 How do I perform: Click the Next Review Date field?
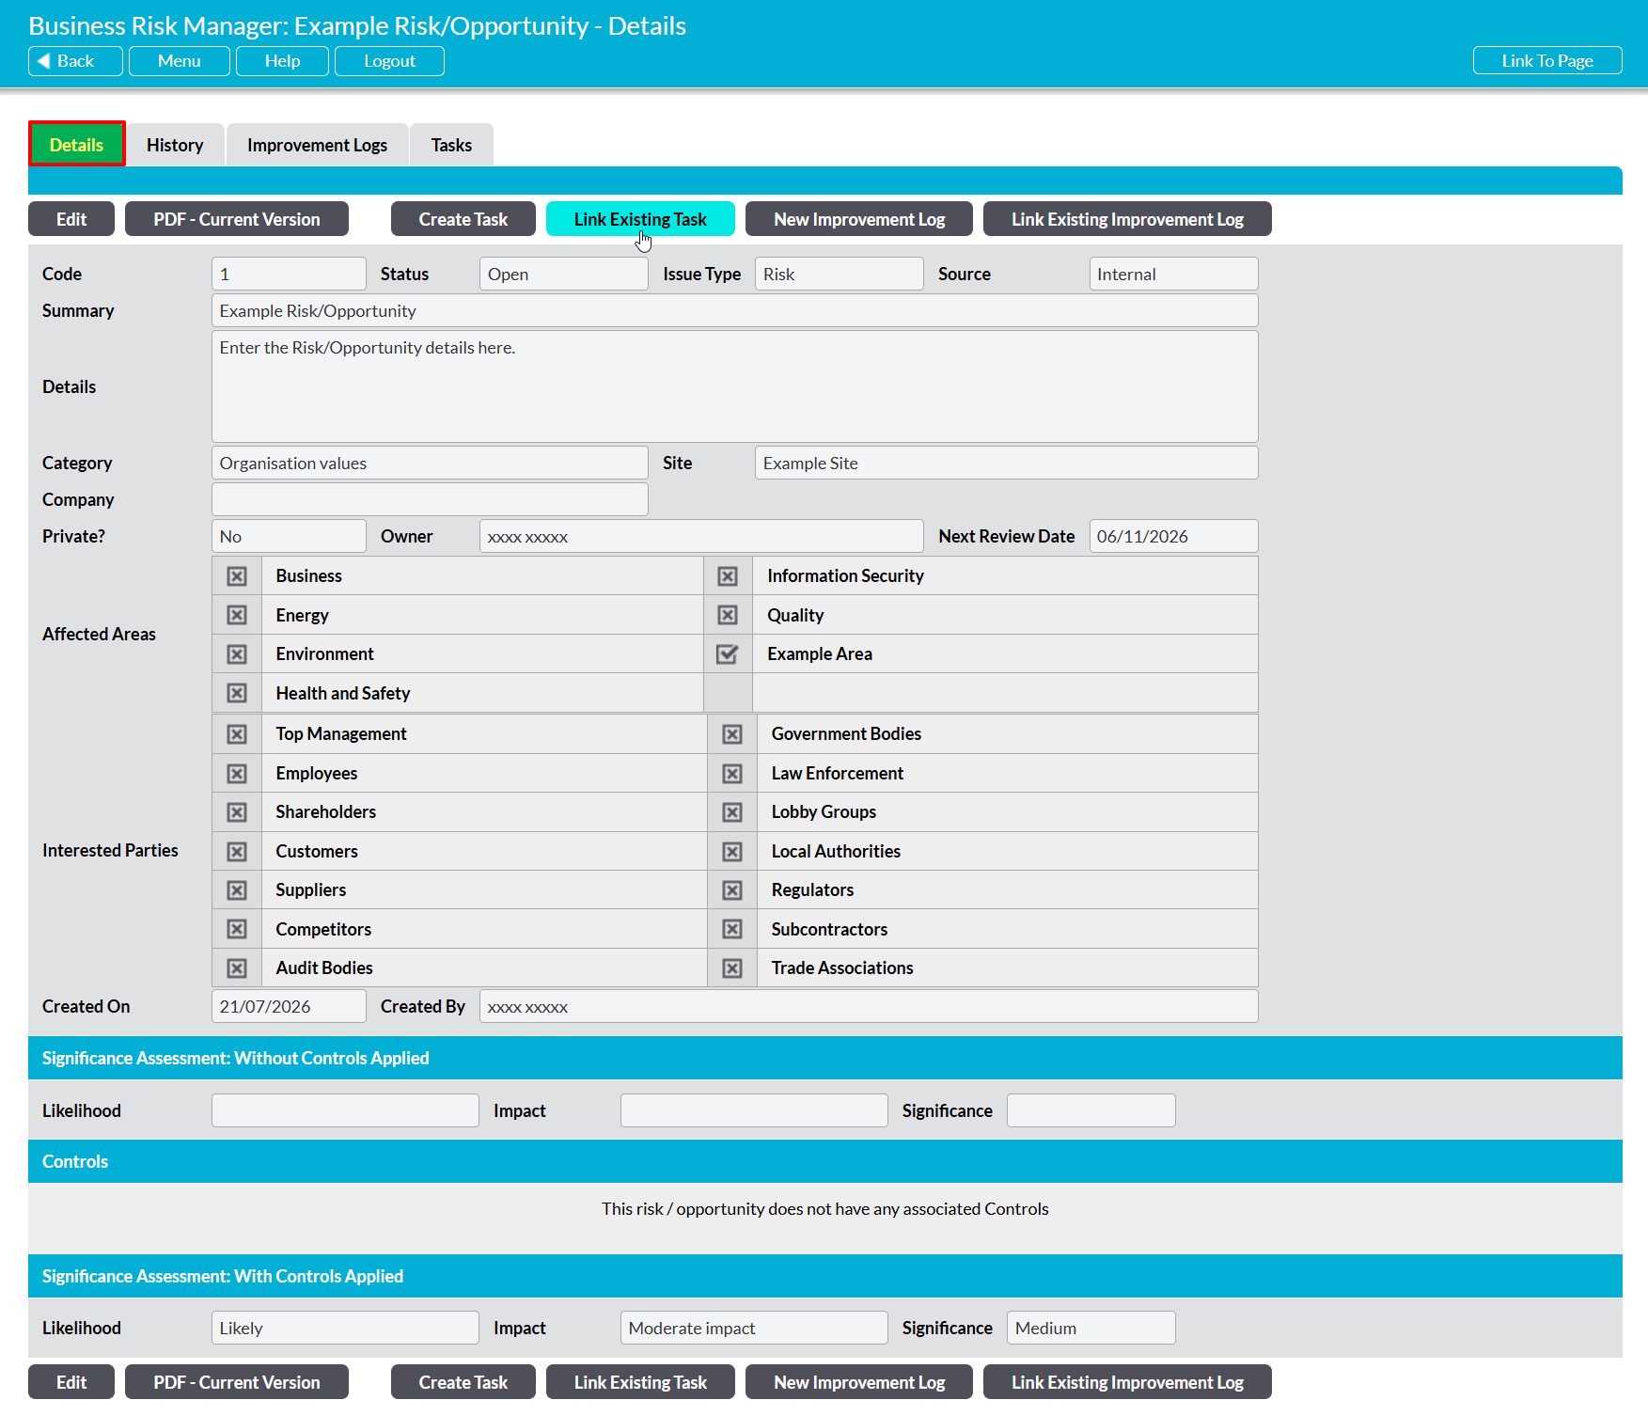pos(1173,536)
